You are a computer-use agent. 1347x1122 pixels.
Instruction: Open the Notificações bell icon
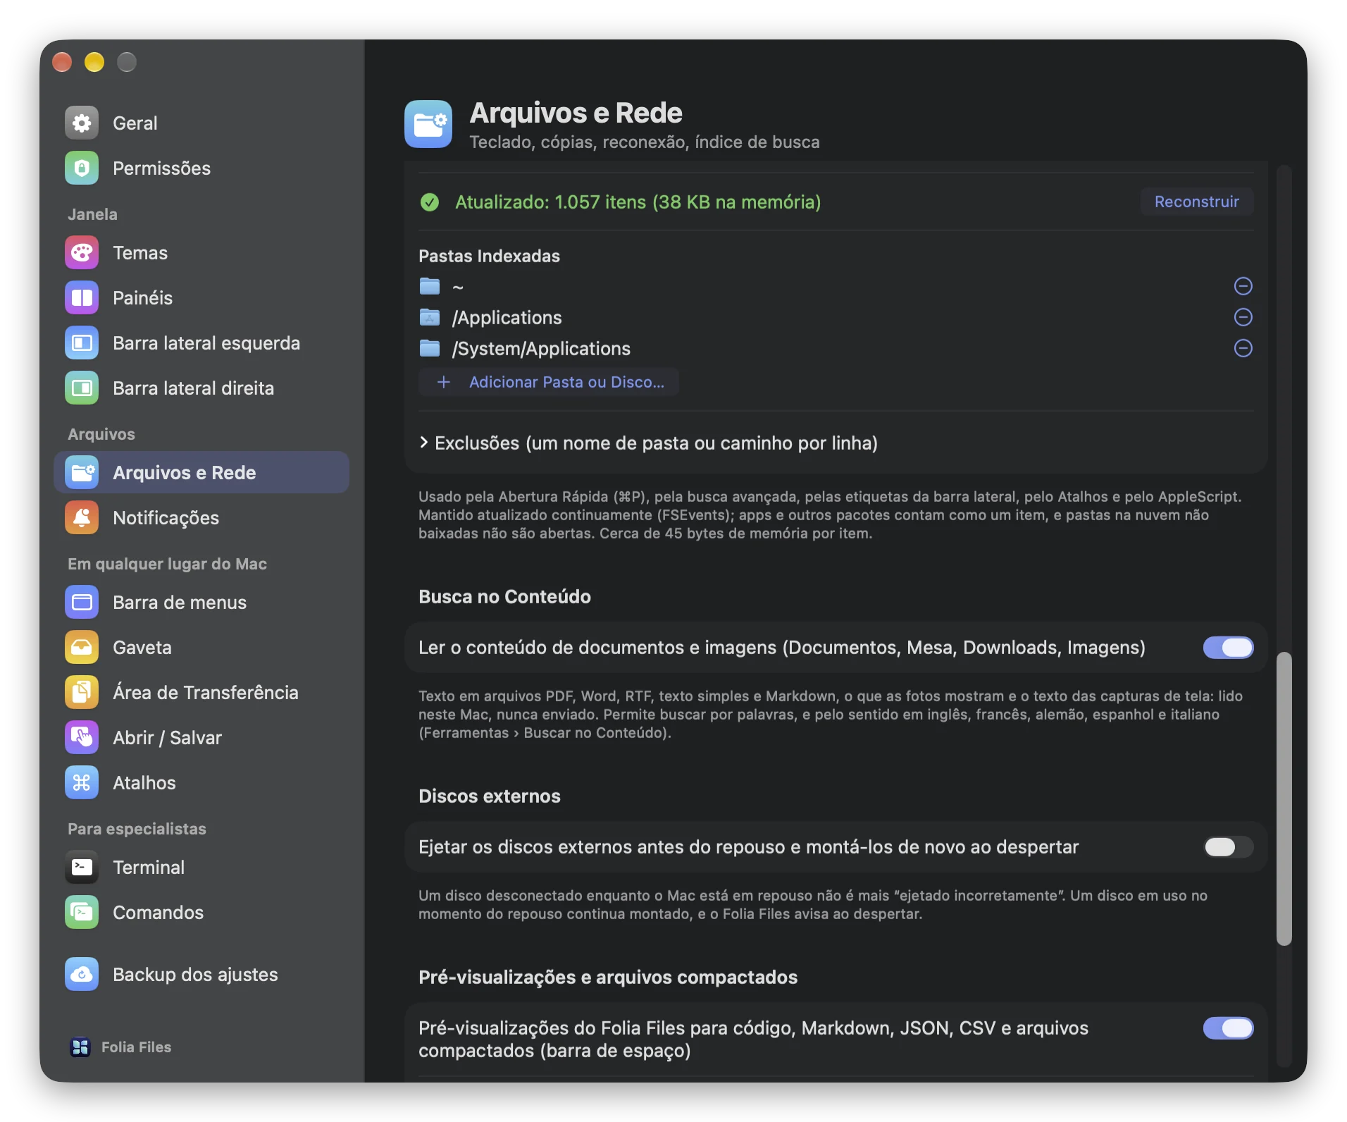point(82,518)
